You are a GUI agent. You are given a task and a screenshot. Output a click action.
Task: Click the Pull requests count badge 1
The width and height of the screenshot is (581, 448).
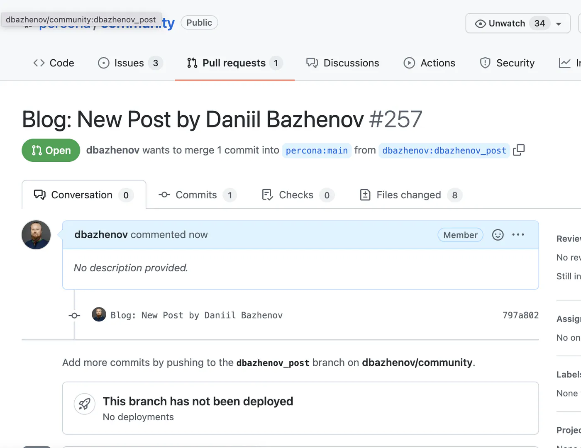click(276, 63)
